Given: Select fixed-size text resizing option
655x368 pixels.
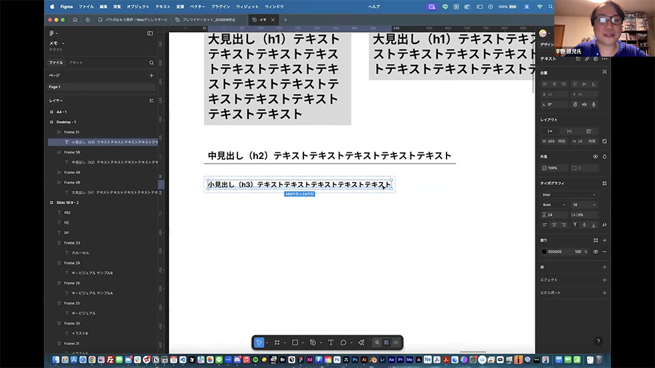Looking at the screenshot, I should tap(589, 131).
